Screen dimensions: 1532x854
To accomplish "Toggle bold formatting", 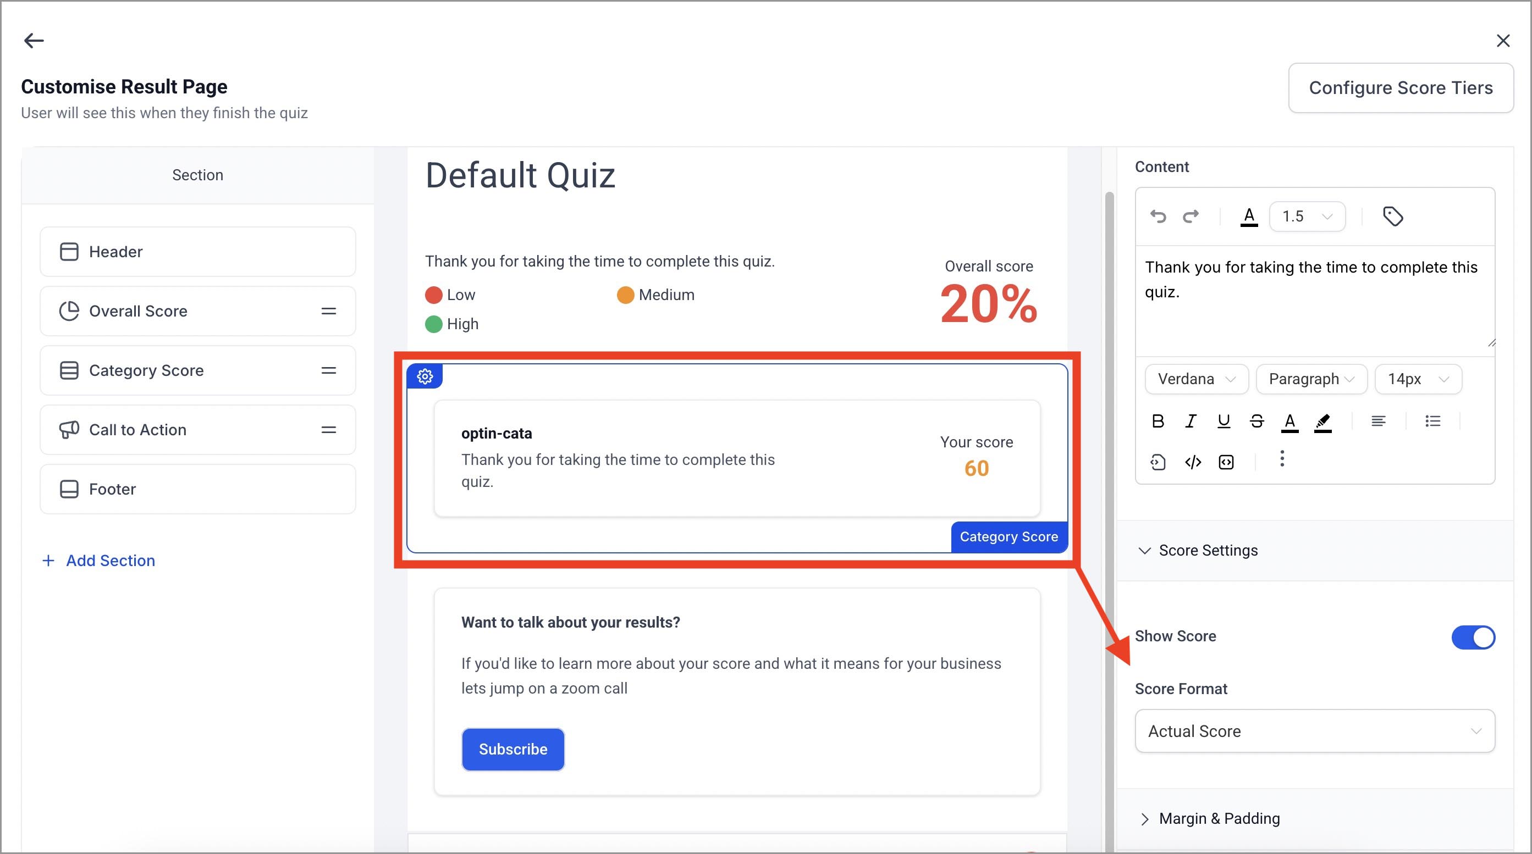I will point(1158,422).
